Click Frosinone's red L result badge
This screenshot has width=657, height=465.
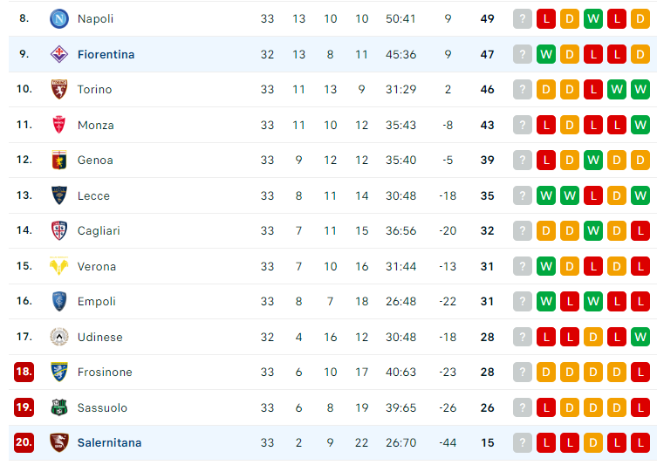(x=640, y=372)
